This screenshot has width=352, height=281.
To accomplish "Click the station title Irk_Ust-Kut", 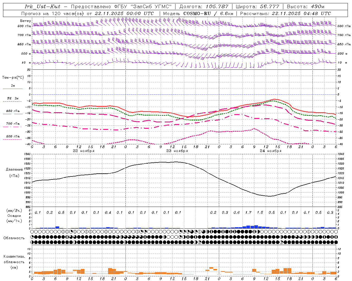I will pyautogui.click(x=42, y=7).
